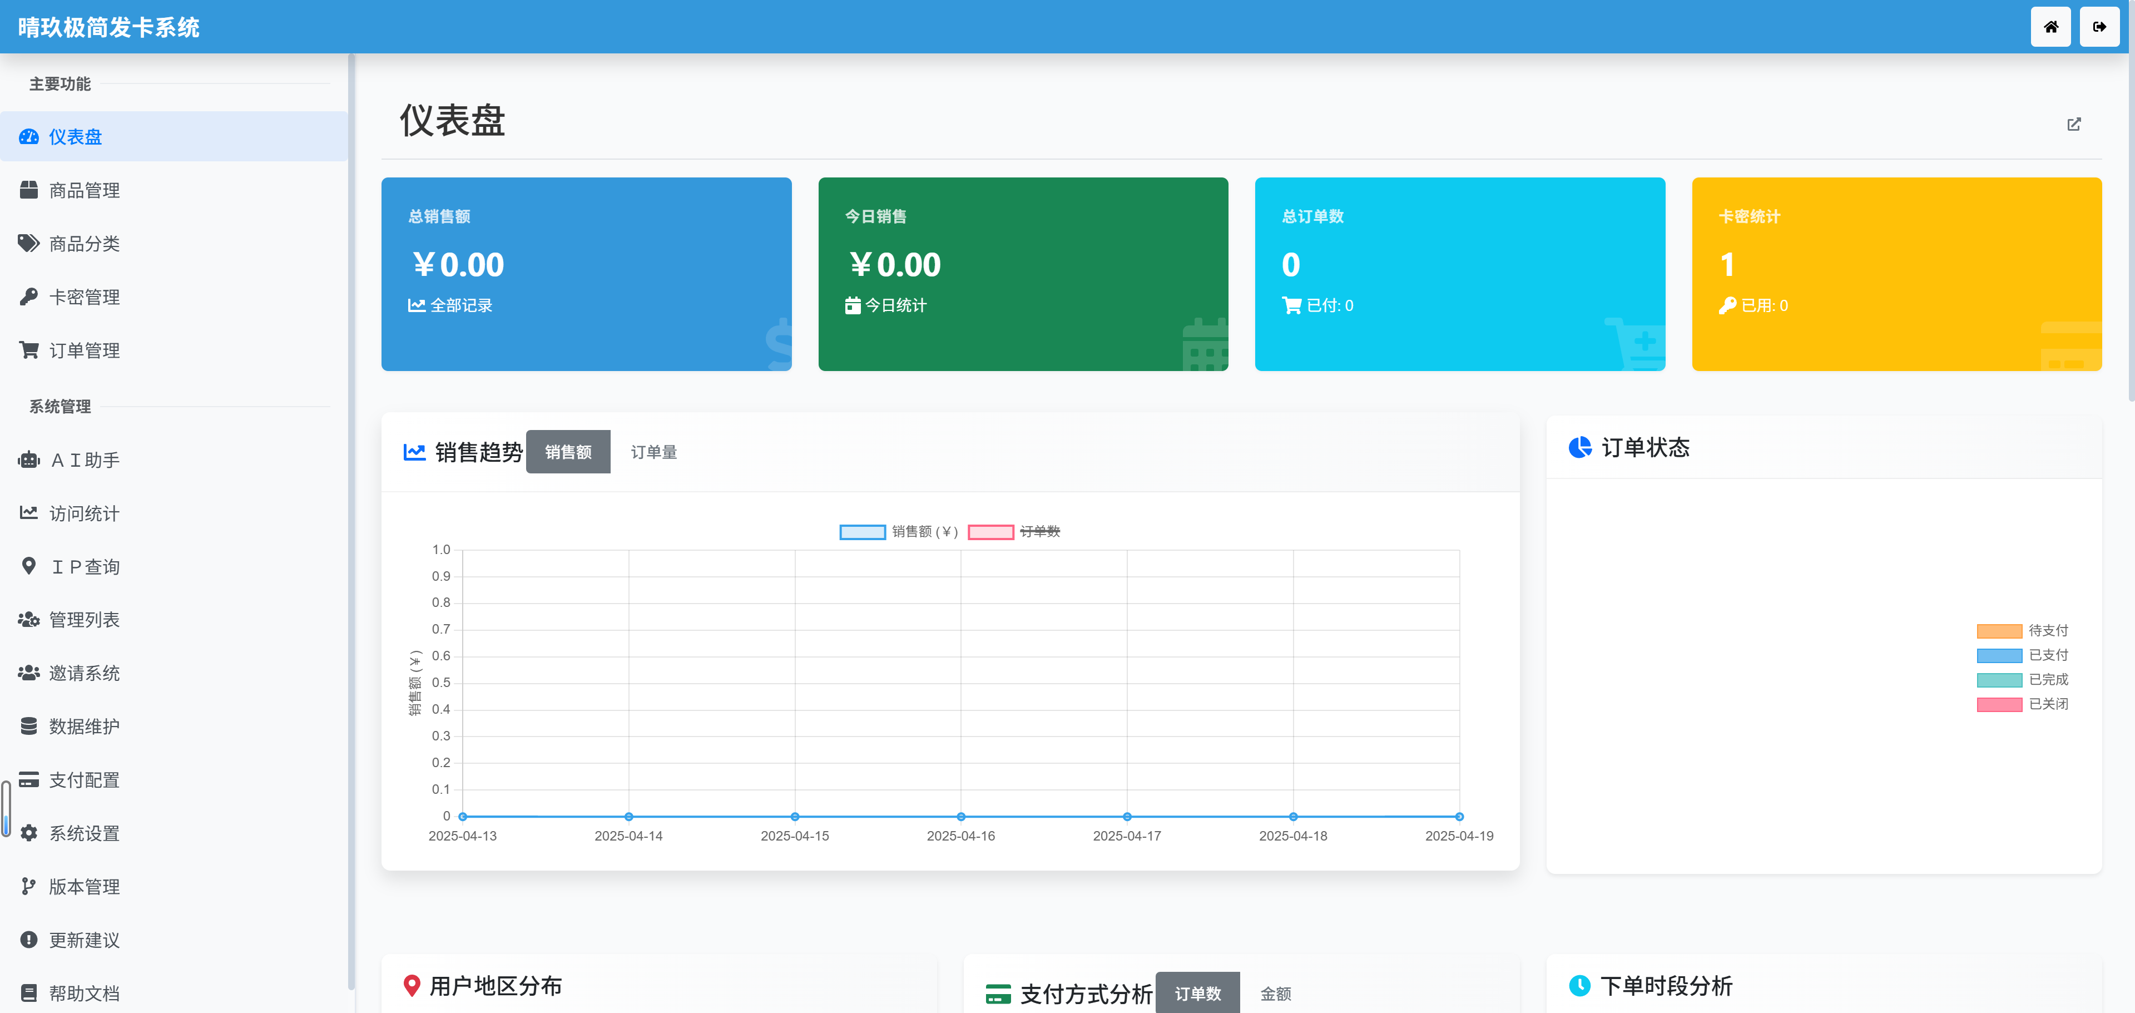Open 卡密管理 key icon menu

pyautogui.click(x=84, y=297)
